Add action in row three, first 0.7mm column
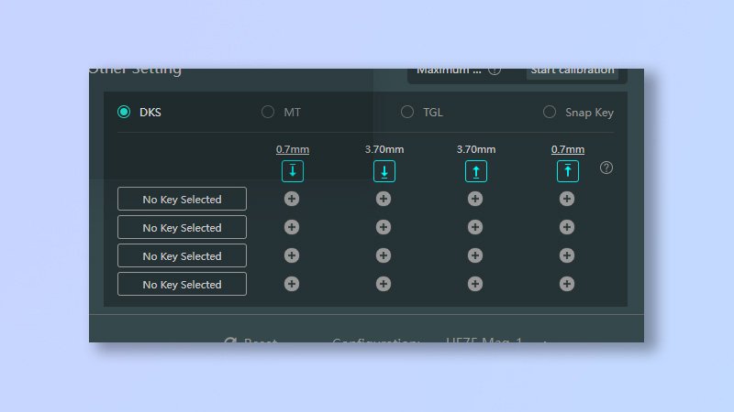734x412 pixels. pyautogui.click(x=292, y=255)
